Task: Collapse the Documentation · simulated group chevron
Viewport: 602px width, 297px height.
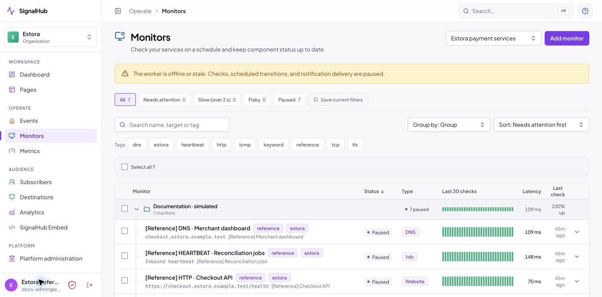Action: [137, 209]
